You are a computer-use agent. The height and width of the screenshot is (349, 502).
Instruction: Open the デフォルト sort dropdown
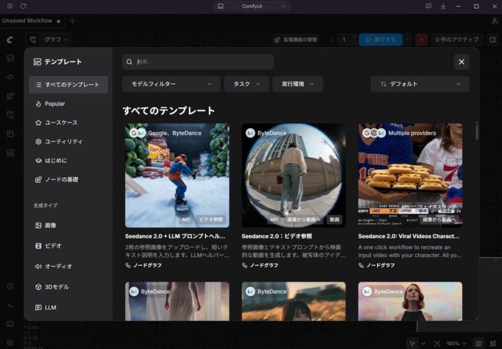420,84
